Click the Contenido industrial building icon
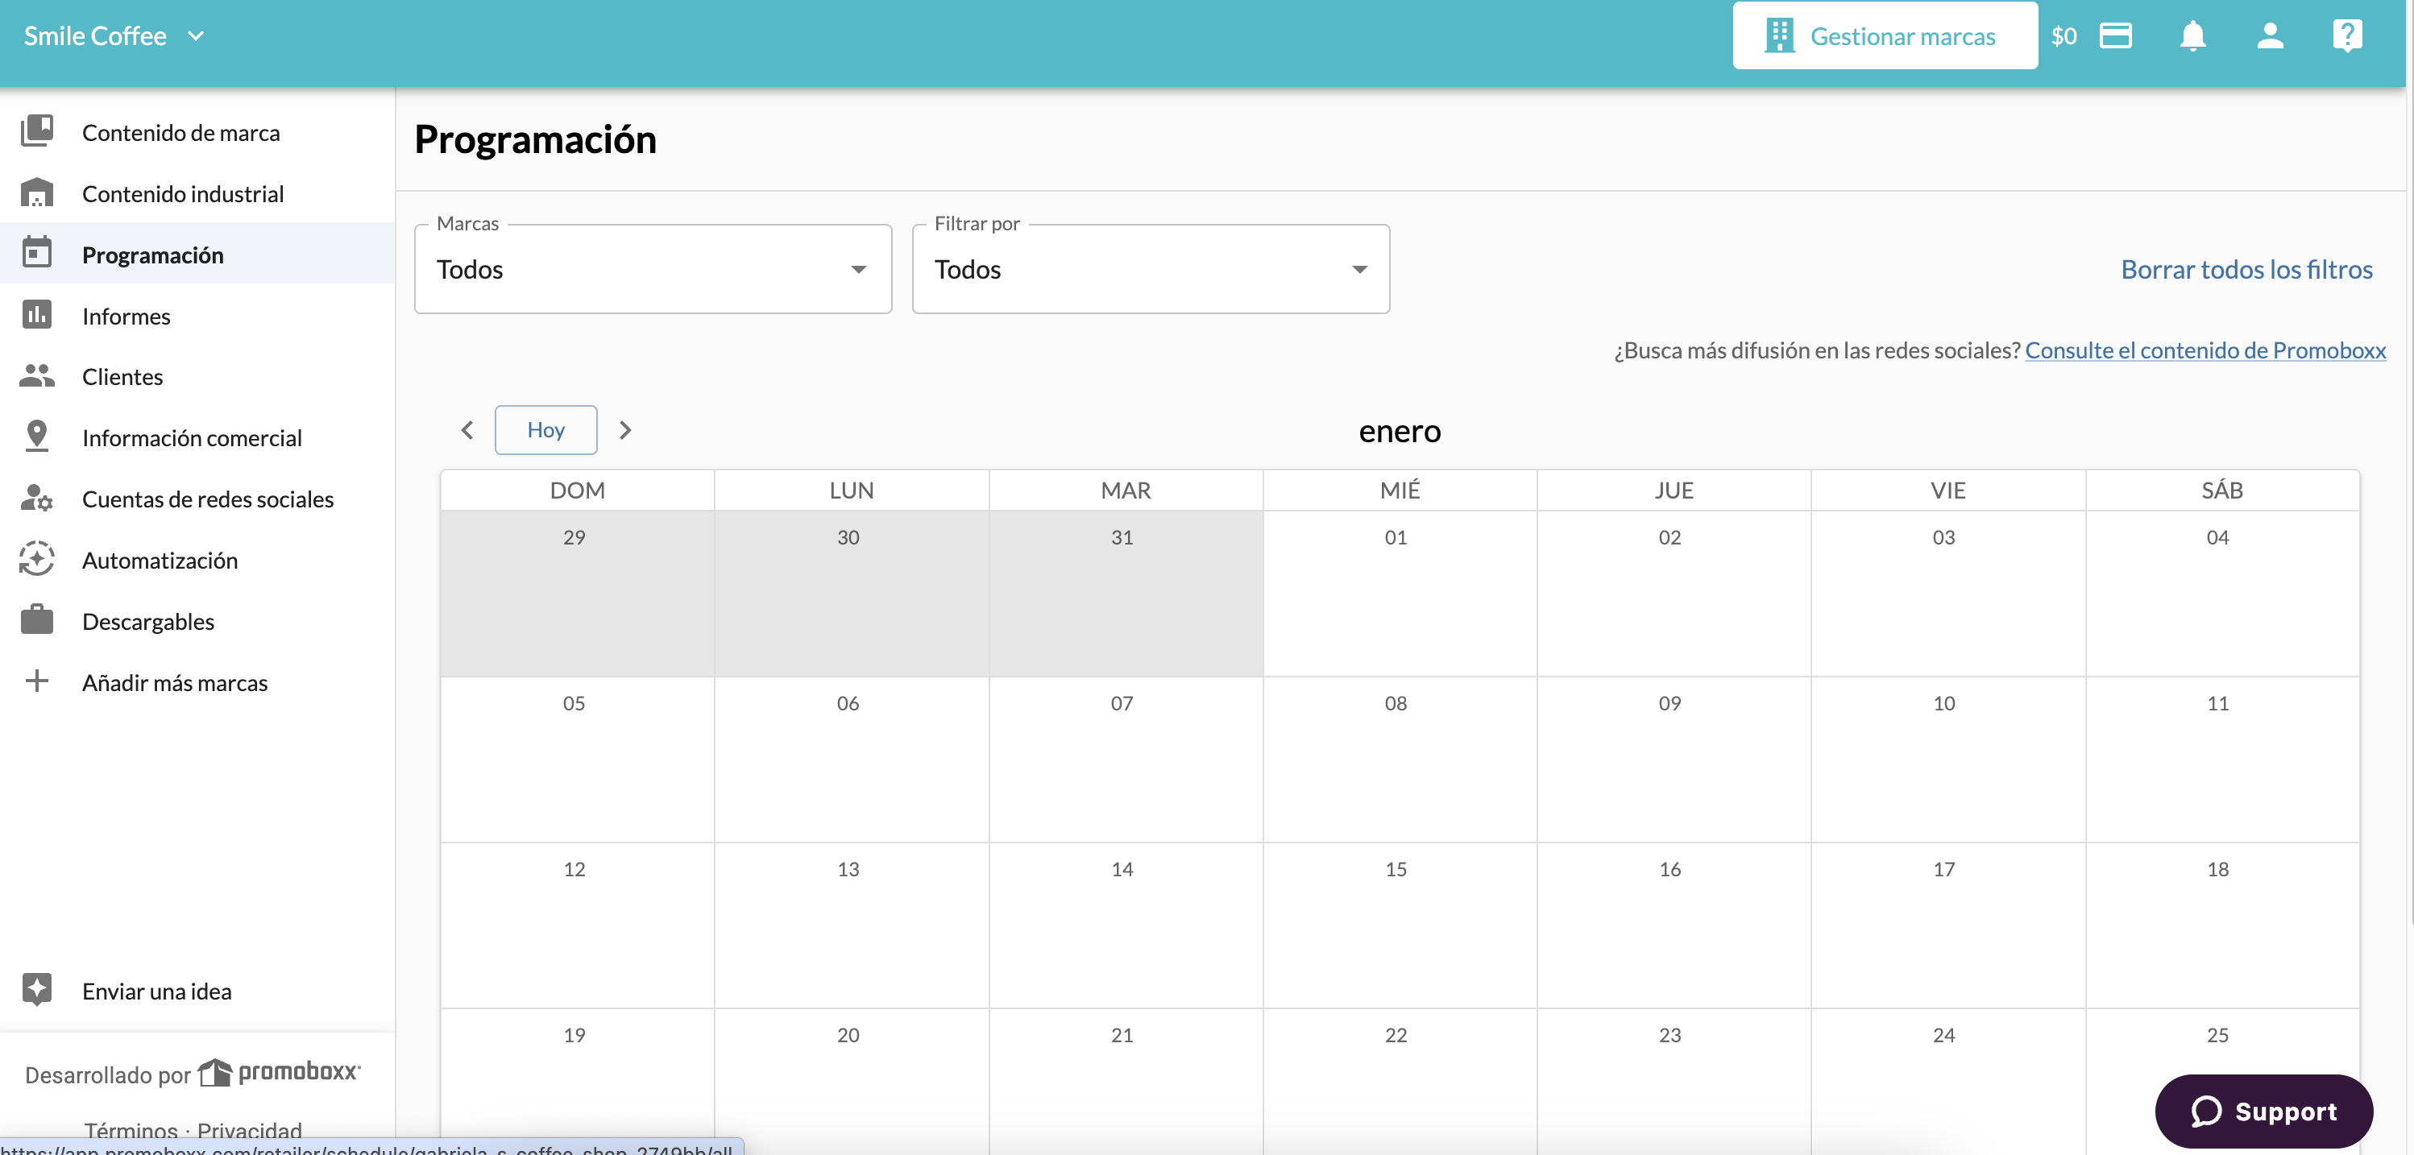 coord(36,193)
